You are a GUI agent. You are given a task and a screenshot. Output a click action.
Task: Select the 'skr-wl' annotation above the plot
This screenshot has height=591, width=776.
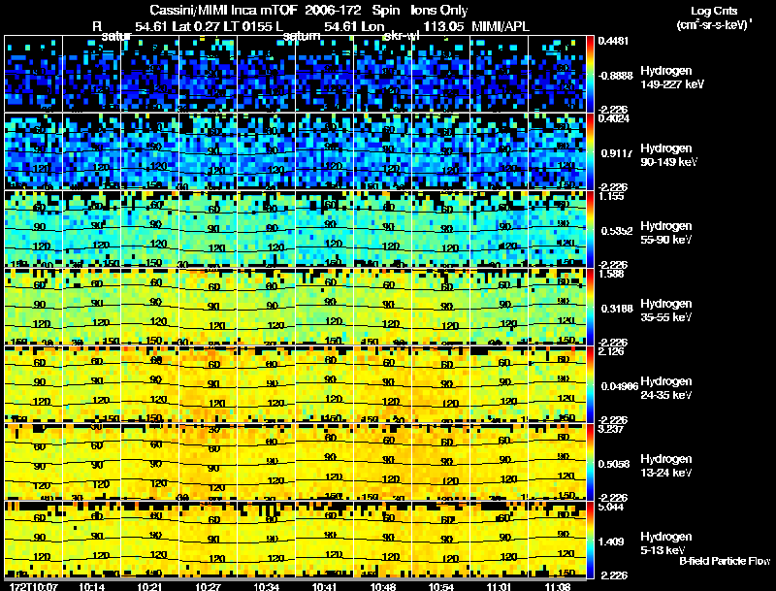pyautogui.click(x=402, y=36)
